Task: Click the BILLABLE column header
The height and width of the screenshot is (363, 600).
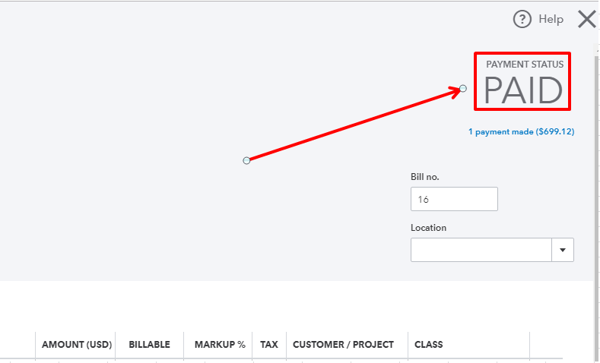Action: [149, 345]
